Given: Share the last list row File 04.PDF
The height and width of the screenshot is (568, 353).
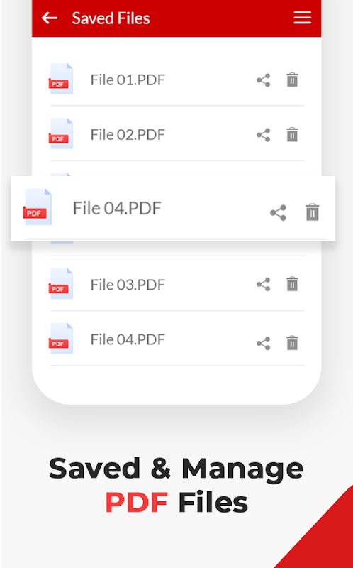Looking at the screenshot, I should click(x=263, y=344).
